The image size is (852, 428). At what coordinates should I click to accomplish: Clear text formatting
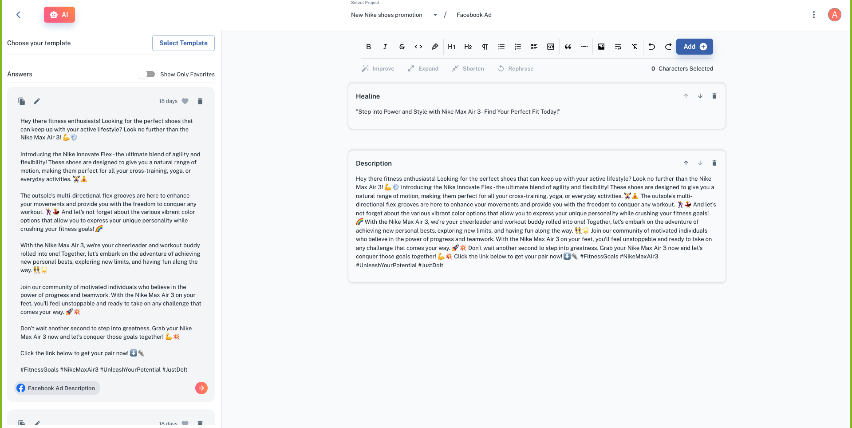click(x=635, y=47)
